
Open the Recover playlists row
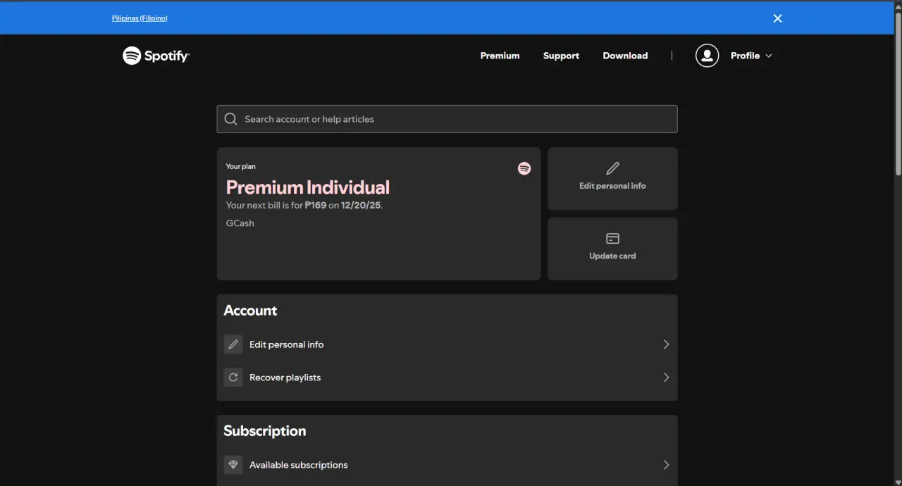(x=447, y=378)
